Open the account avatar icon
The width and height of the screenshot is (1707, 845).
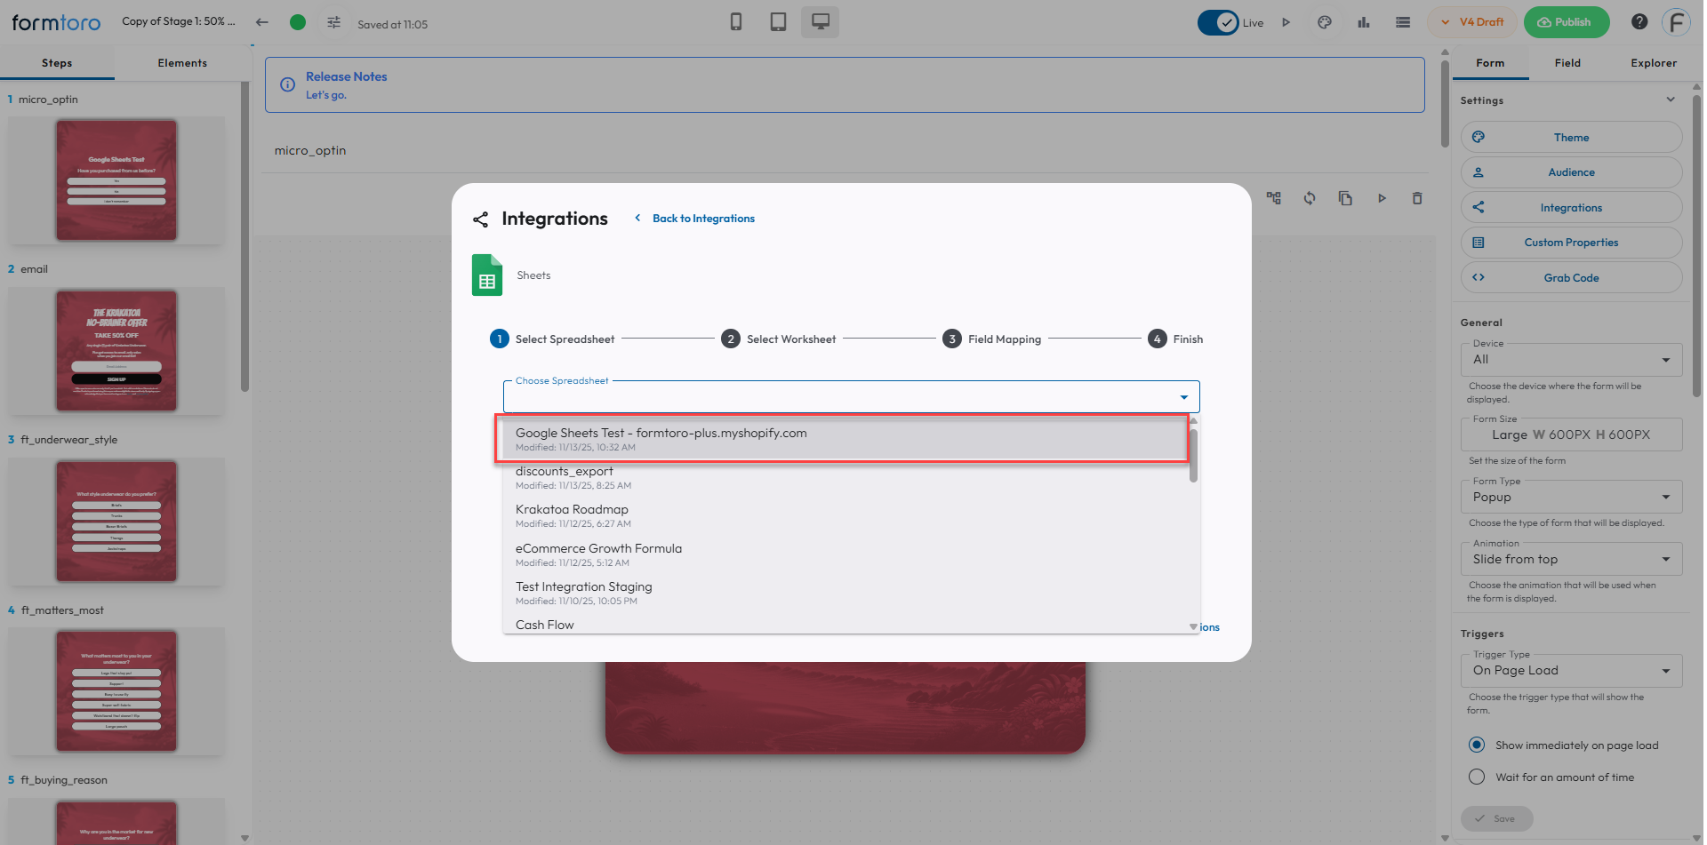(x=1677, y=22)
